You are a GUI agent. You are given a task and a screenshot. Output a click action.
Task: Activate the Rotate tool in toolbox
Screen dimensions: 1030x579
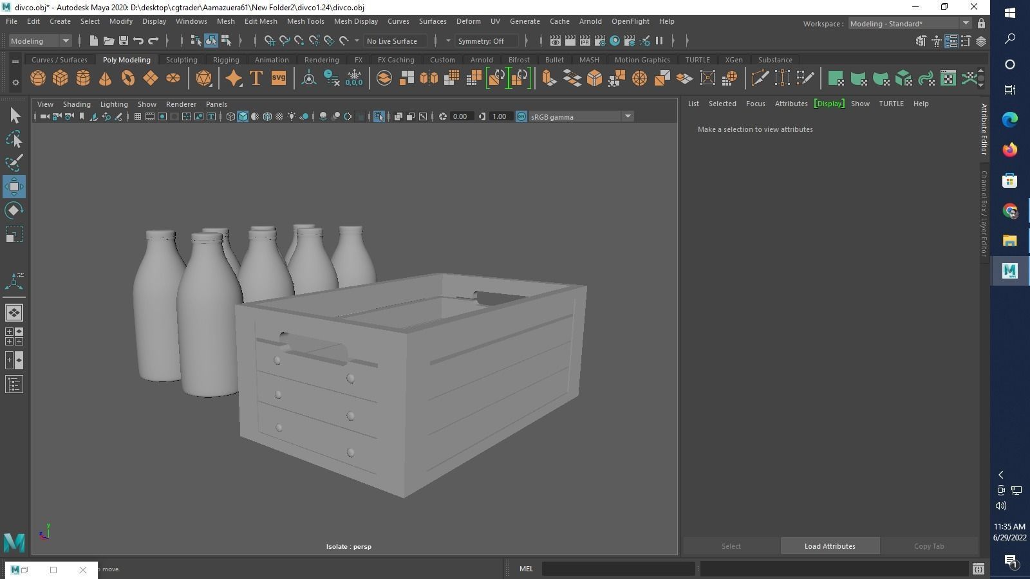coord(14,210)
